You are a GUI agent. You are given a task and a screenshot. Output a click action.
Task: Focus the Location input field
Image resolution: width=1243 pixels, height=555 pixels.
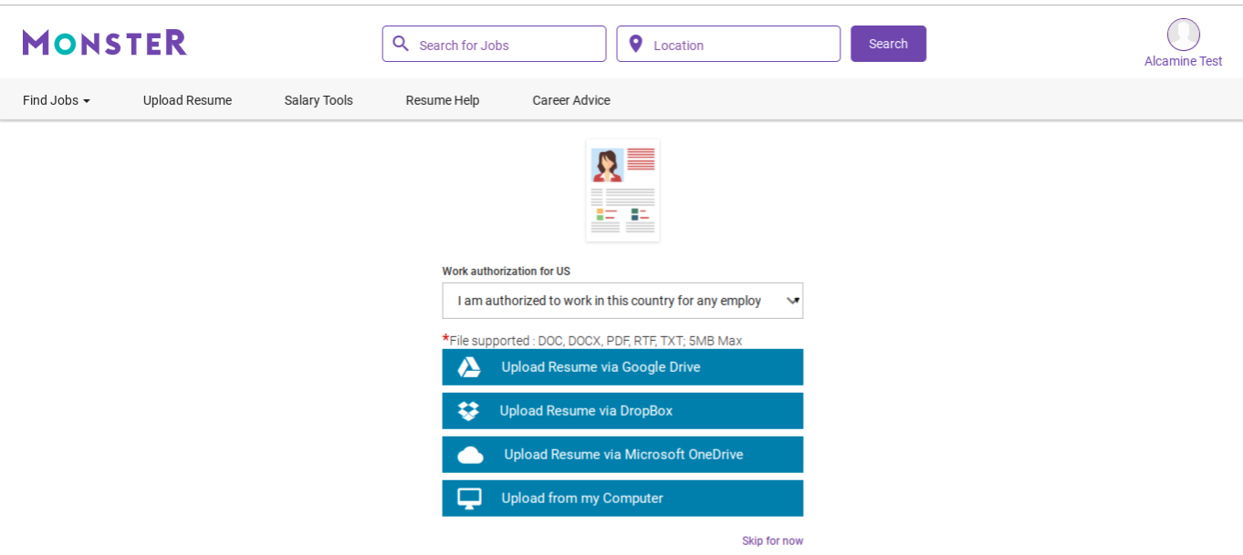[x=728, y=44]
